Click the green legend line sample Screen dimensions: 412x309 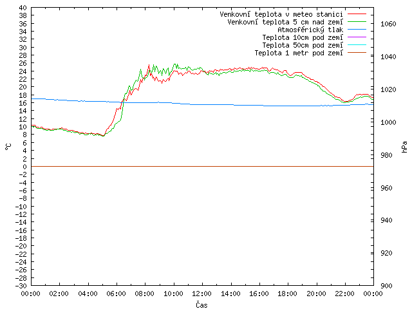357,22
